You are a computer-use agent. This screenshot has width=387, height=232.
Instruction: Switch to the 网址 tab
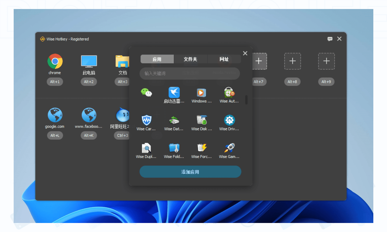point(224,59)
